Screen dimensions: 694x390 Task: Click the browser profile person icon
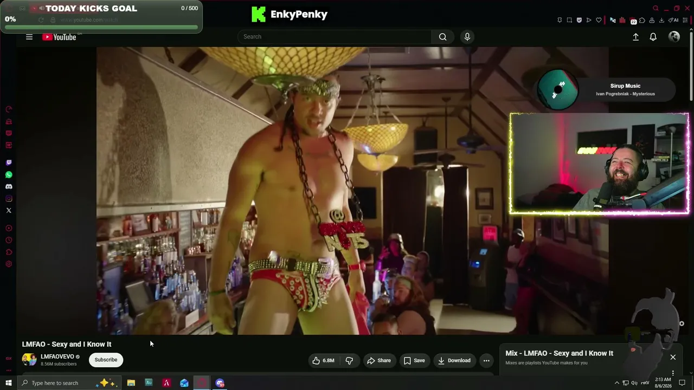click(652, 20)
